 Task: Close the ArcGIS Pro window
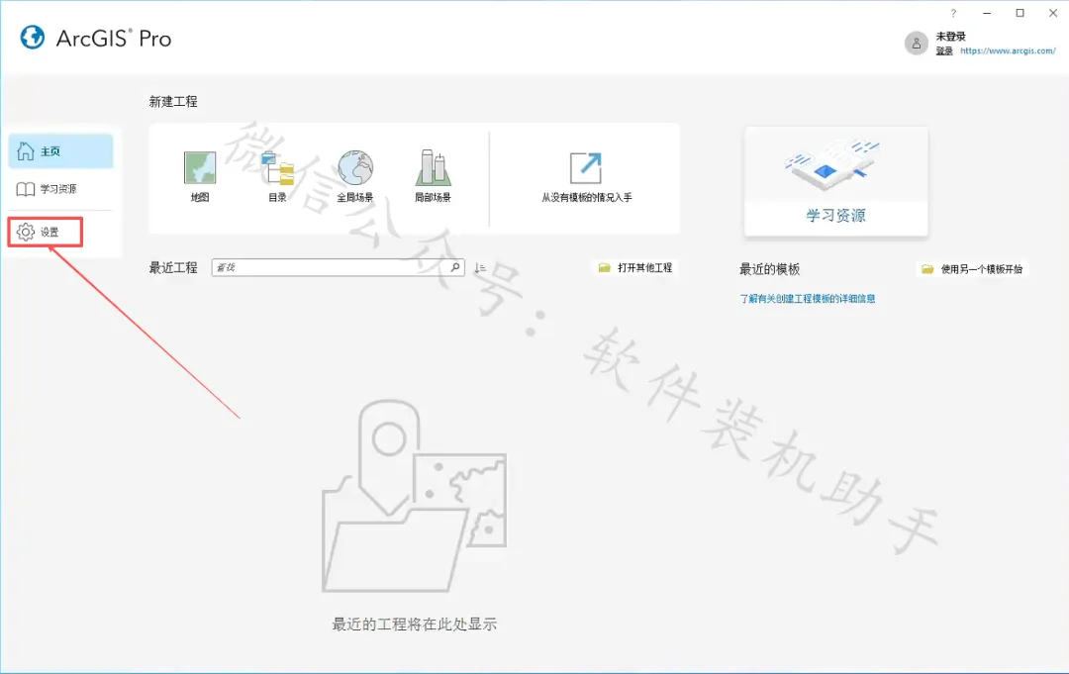tap(1052, 13)
